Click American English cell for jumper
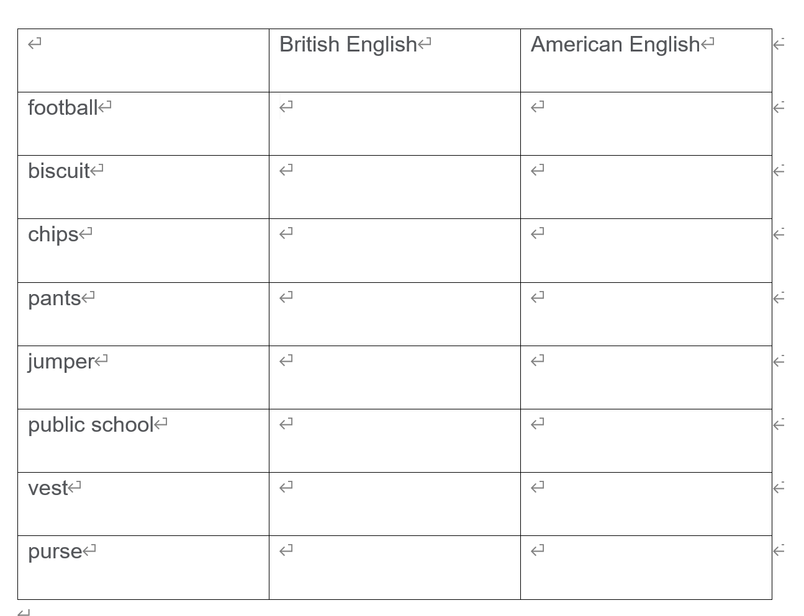The image size is (804, 616). (x=646, y=377)
